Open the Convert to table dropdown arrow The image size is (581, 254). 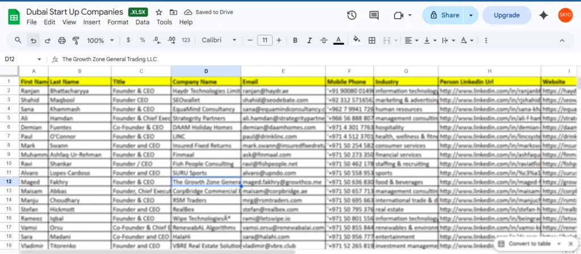pos(559,244)
